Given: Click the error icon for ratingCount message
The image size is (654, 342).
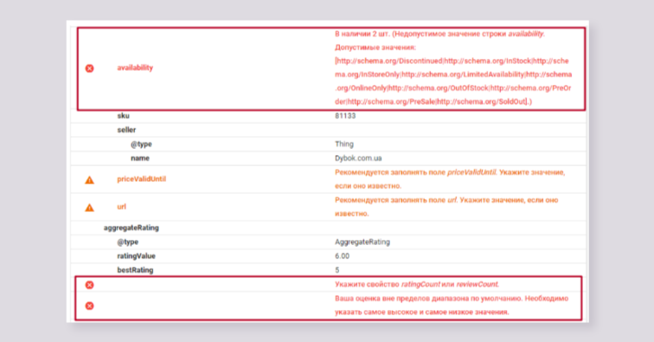Looking at the screenshot, I should pos(89,285).
